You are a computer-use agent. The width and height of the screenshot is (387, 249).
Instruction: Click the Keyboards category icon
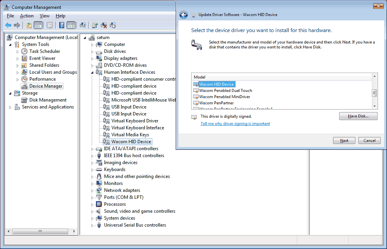pyautogui.click(x=99, y=169)
